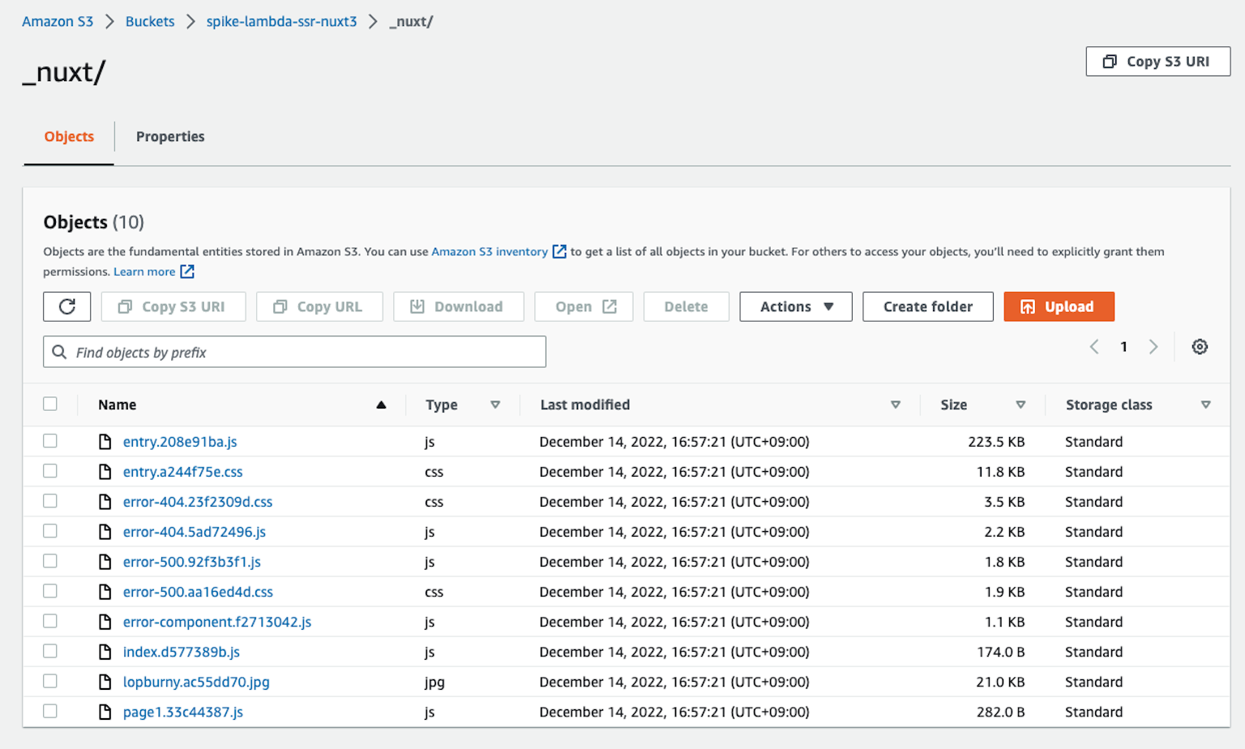Select the Objects tab
This screenshot has height=749, width=1245.
[68, 136]
